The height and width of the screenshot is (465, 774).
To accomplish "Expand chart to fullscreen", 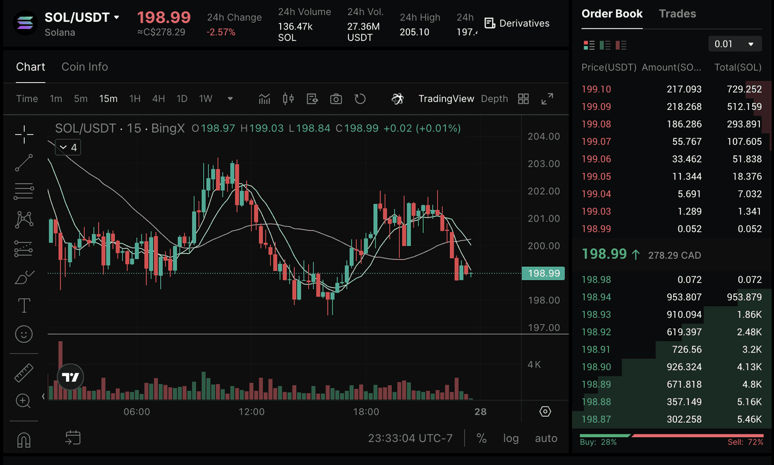I will (x=547, y=98).
